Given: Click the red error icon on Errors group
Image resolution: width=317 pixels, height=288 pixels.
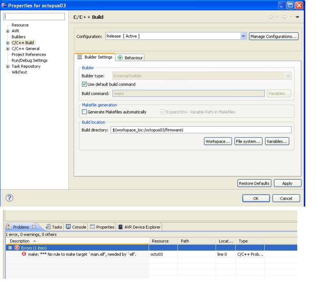Looking at the screenshot, I should 17,248.
